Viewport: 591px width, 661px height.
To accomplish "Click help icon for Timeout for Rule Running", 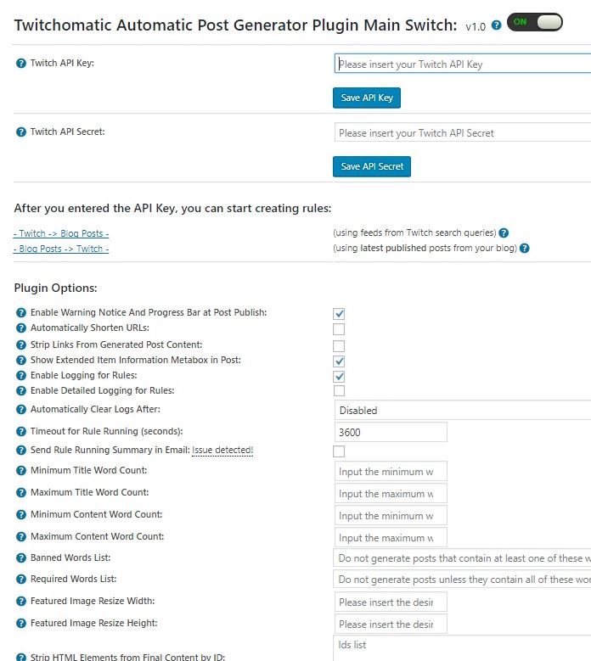I will 20,432.
